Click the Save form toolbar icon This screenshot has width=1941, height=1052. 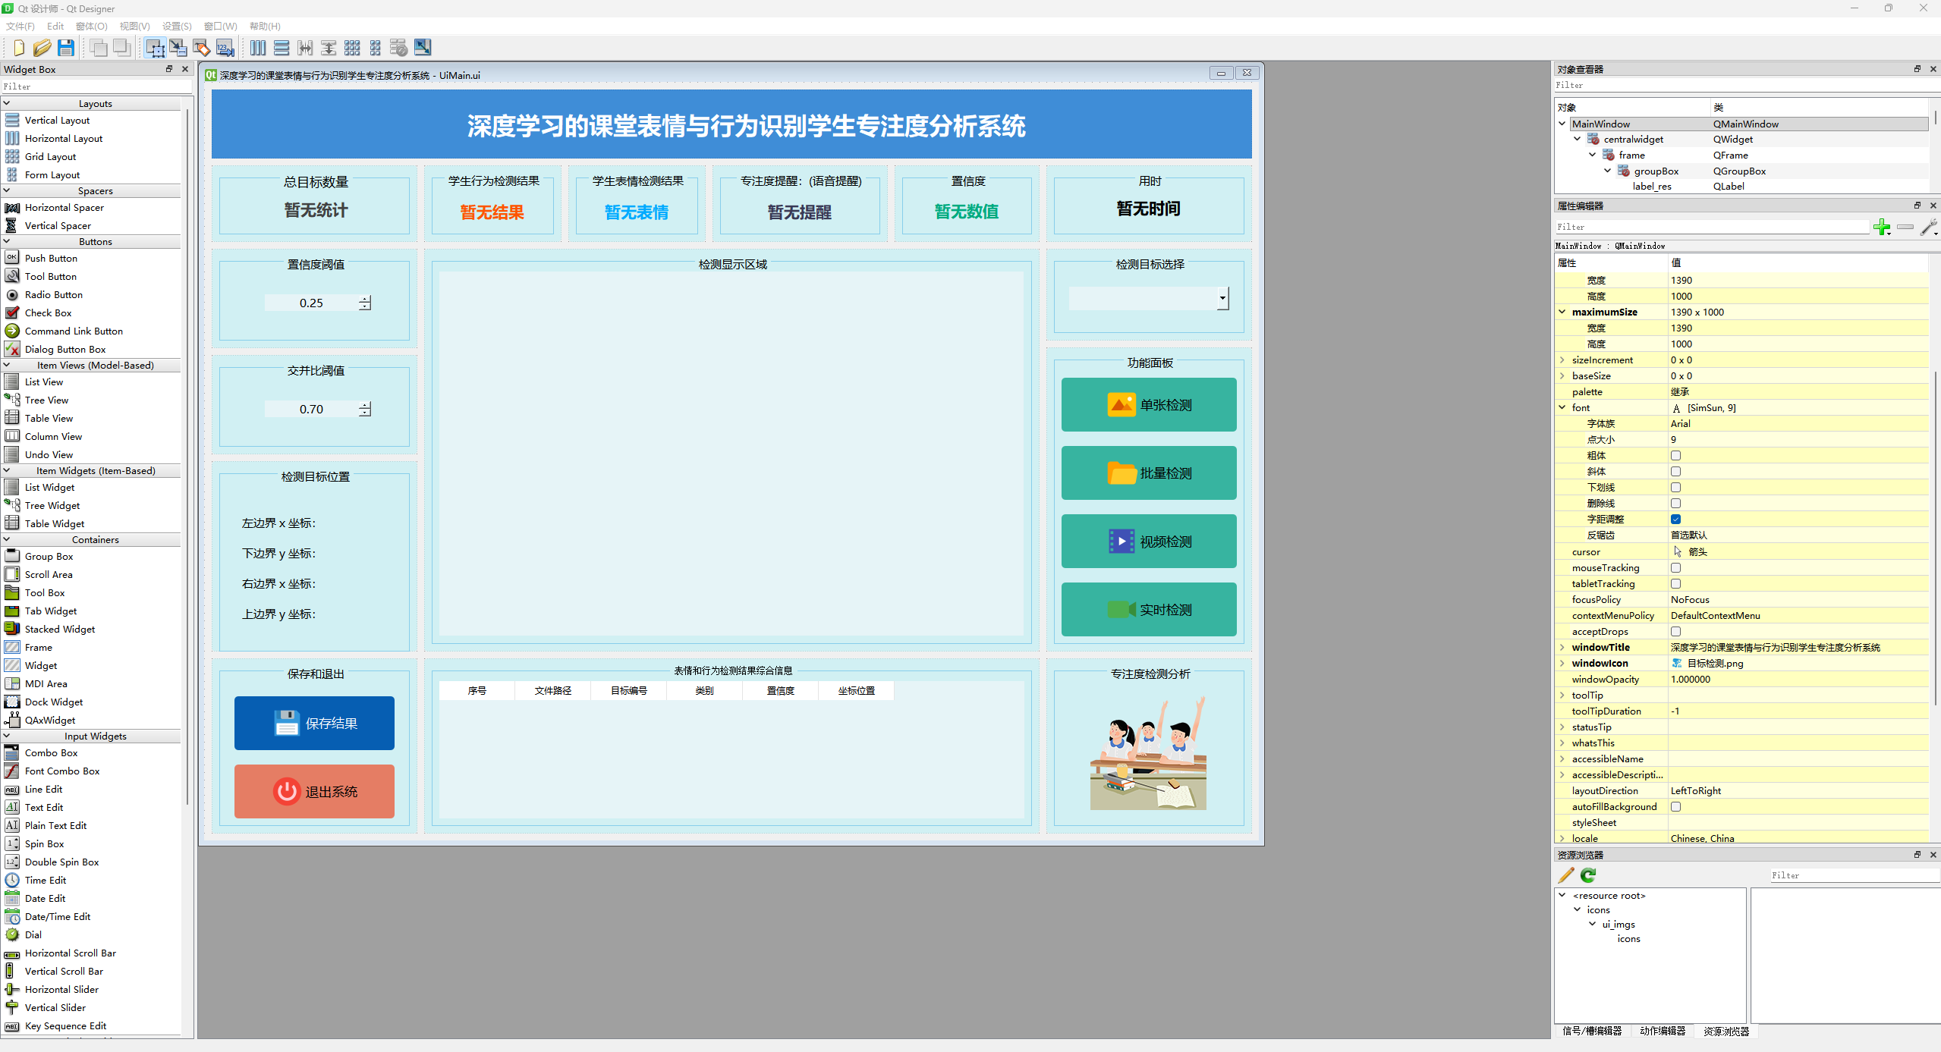click(x=66, y=48)
